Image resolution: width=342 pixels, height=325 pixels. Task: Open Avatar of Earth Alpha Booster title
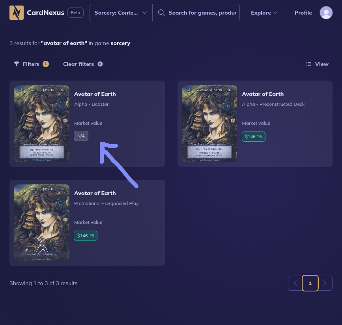[x=95, y=94]
